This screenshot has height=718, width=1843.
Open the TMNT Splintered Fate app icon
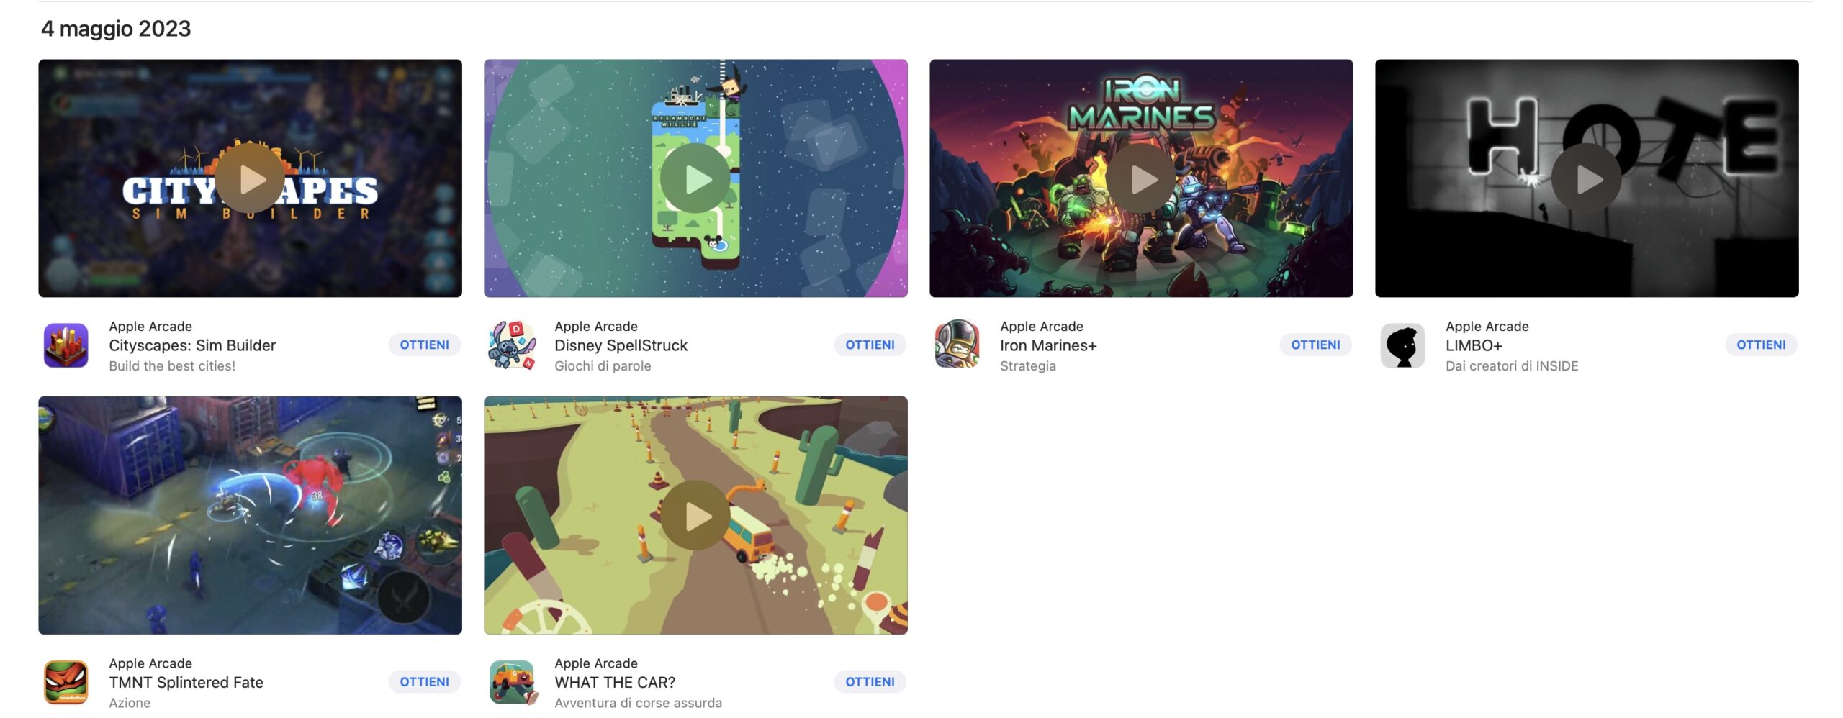(x=66, y=682)
